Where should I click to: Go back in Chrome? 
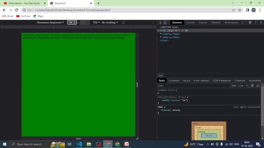(4, 10)
